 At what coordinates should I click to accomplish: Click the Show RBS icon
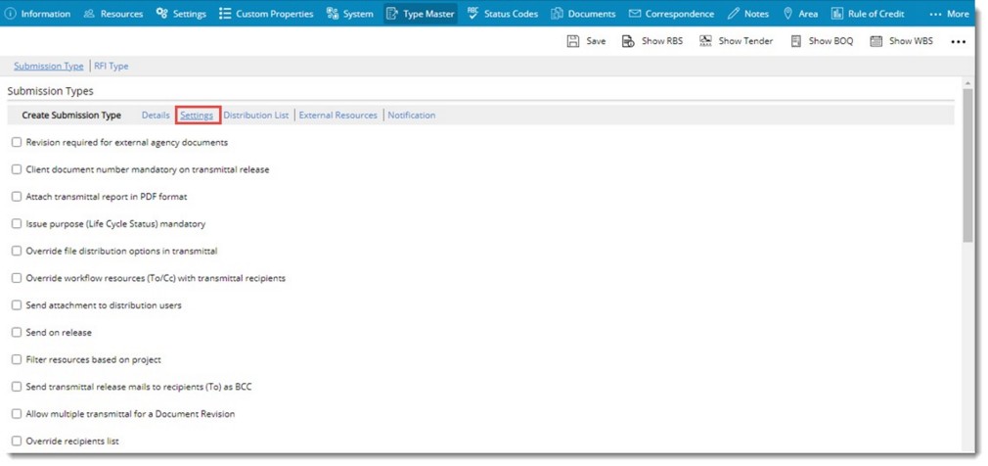click(628, 41)
